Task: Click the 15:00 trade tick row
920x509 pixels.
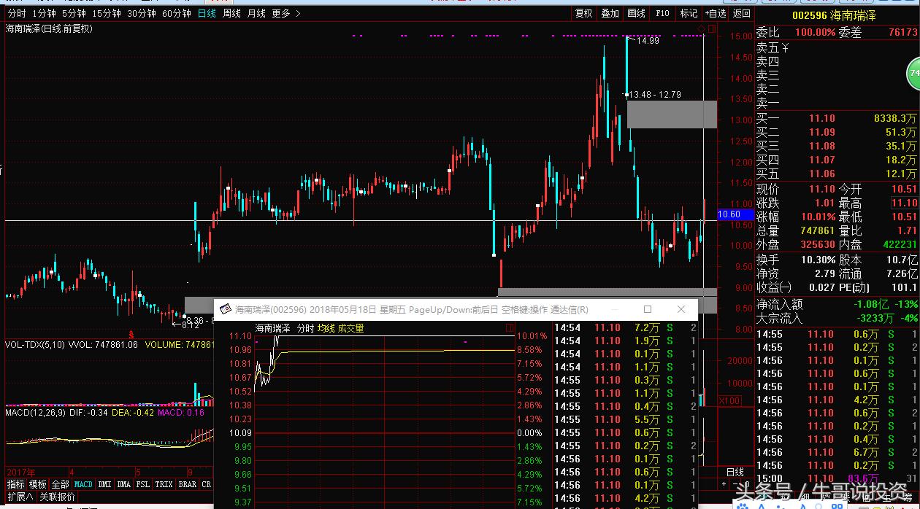Action: 837,478
